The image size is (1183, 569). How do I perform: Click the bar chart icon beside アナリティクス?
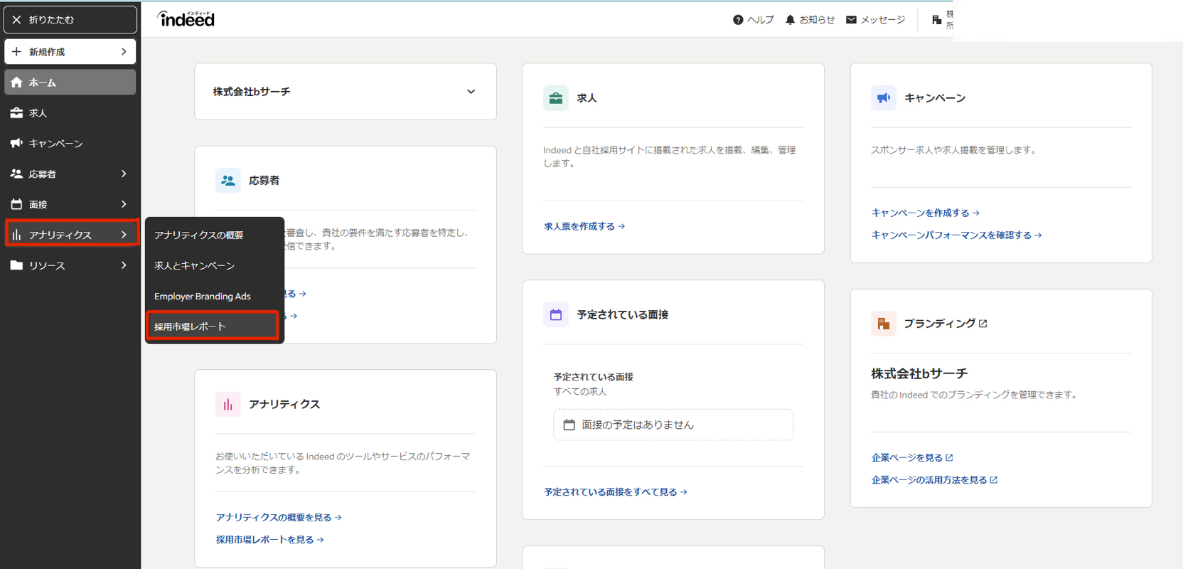tap(16, 235)
